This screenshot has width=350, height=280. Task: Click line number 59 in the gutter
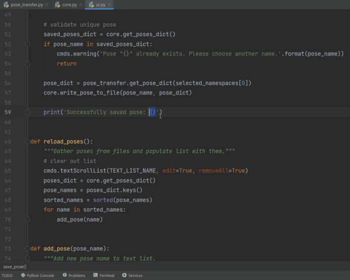pyautogui.click(x=7, y=112)
